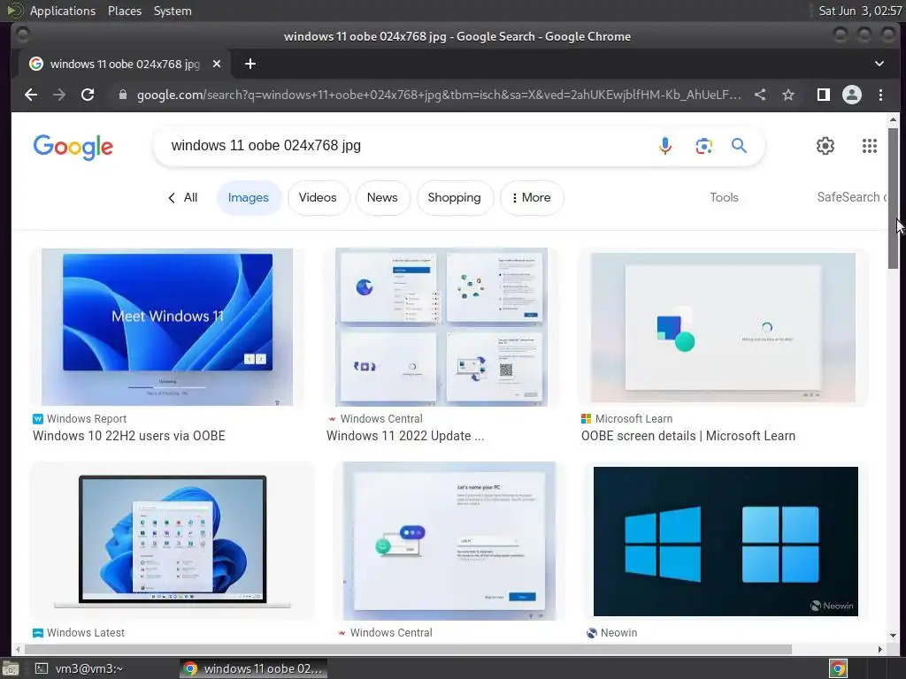Click the horizontal scrollbar right arrow
This screenshot has width=906, height=679.
880,650
